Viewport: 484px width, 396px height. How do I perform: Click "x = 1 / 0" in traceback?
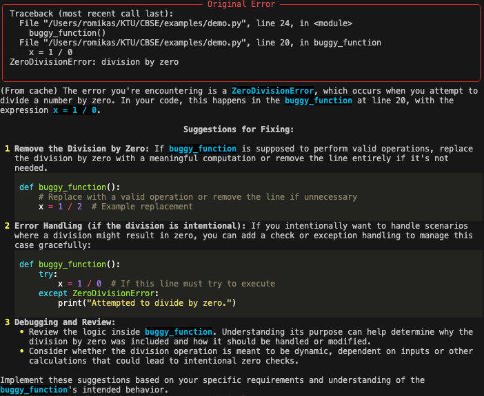point(50,52)
